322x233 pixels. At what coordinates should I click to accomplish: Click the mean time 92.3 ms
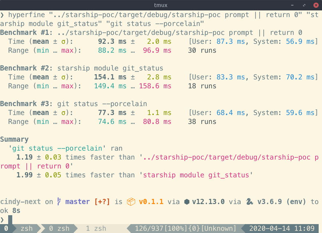click(112, 42)
